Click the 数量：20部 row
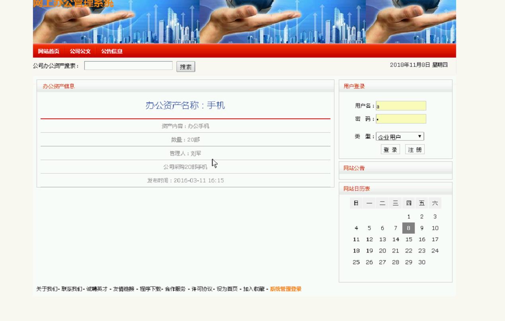505x321 pixels. click(185, 139)
